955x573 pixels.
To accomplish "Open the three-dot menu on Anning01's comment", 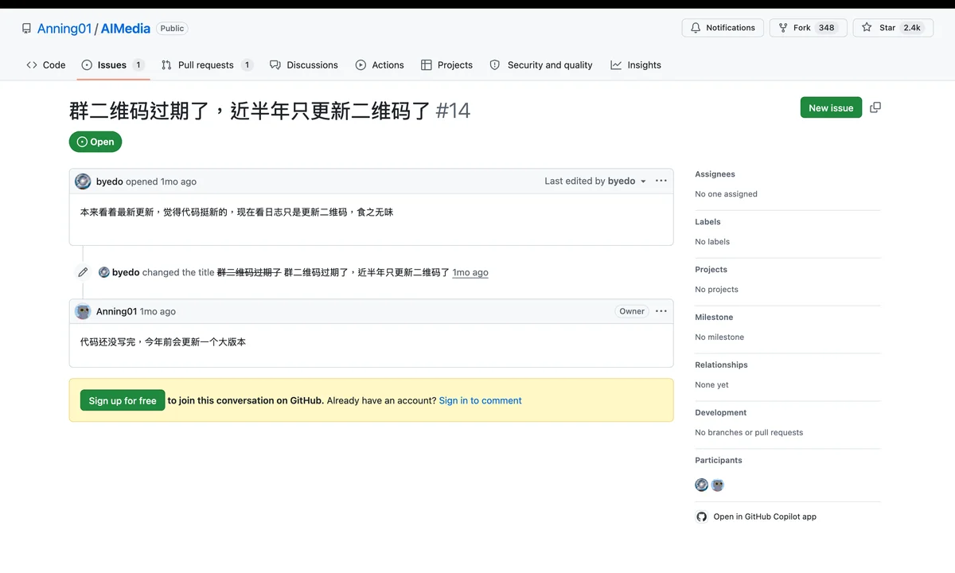I will [x=661, y=311].
